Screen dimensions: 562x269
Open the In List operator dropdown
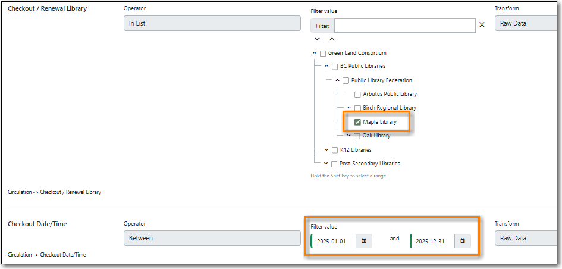(212, 23)
